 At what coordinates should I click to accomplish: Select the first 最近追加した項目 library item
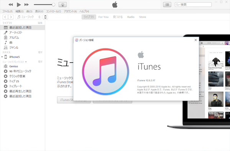23,28
